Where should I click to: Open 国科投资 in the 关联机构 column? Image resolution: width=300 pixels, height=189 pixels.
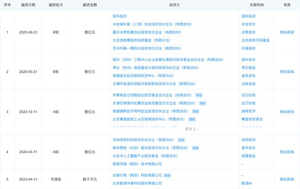tap(248, 16)
